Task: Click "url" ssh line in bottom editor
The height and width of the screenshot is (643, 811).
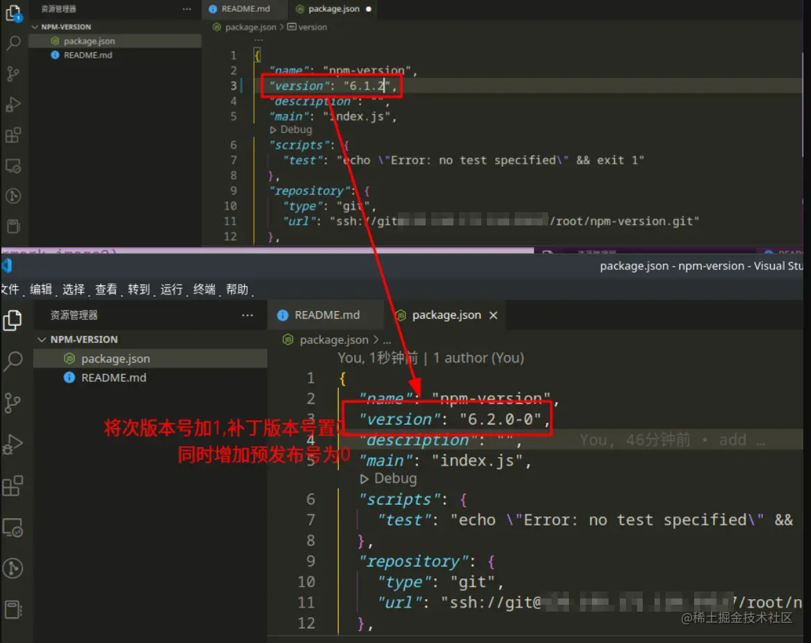Action: 590,603
